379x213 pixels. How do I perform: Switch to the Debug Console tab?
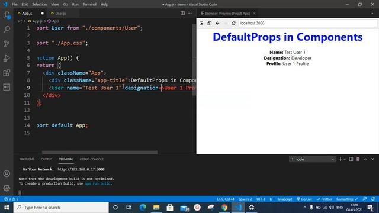(92, 159)
